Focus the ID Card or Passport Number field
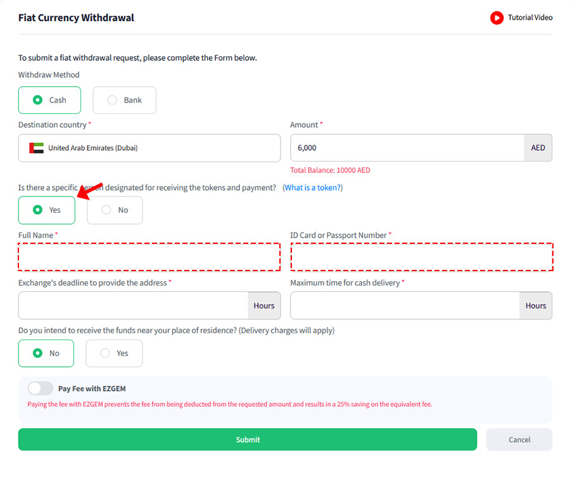 pos(422,257)
